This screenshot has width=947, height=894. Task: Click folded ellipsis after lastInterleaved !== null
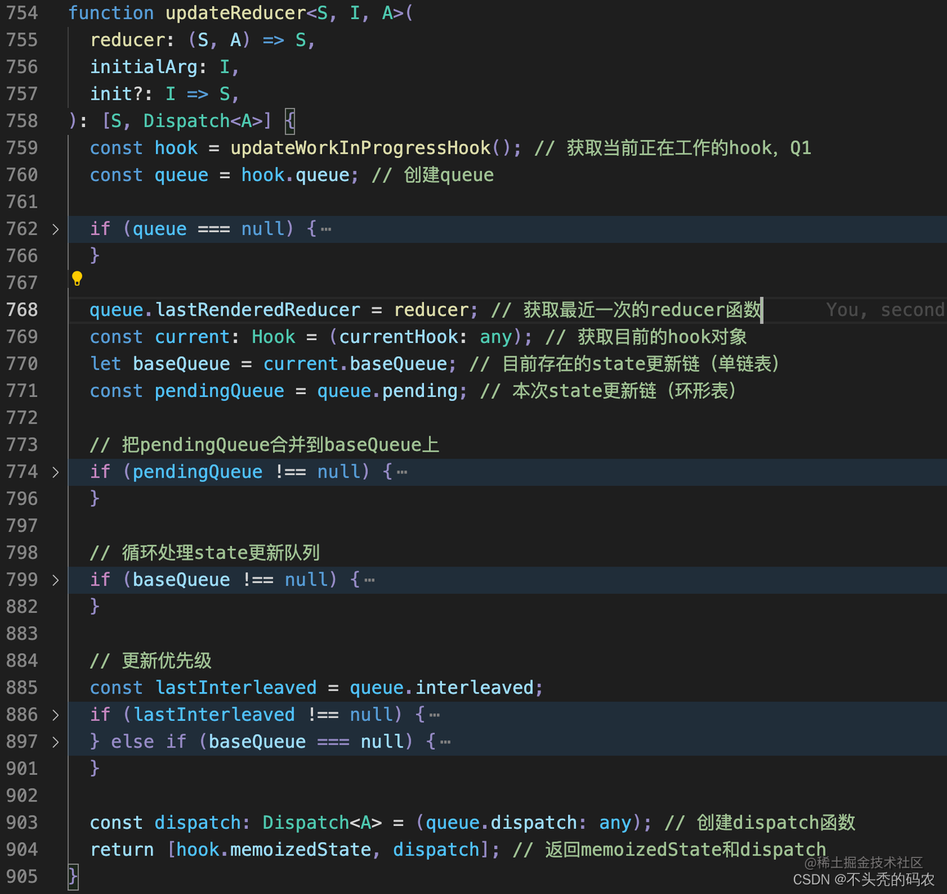coord(434,715)
